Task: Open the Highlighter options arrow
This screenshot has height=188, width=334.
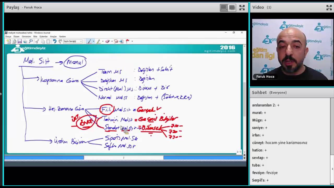Action: click(x=103, y=41)
